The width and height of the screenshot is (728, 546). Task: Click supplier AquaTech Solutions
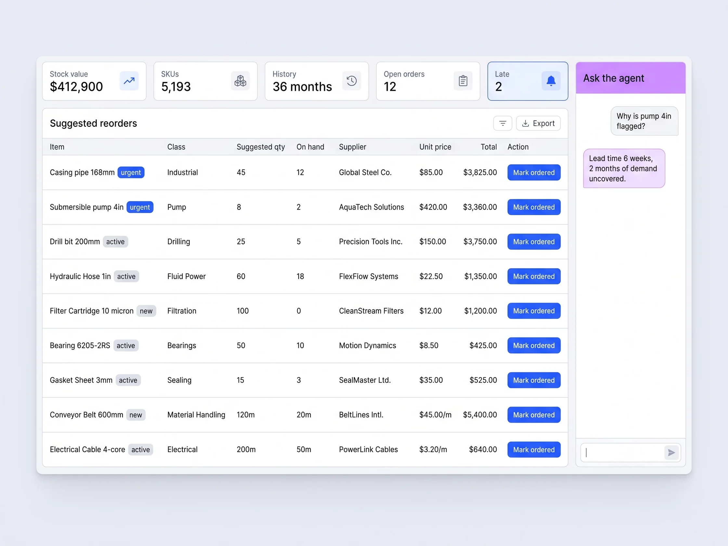tap(371, 207)
